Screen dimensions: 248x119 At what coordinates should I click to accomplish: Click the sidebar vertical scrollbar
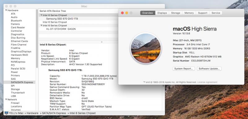point(37,39)
